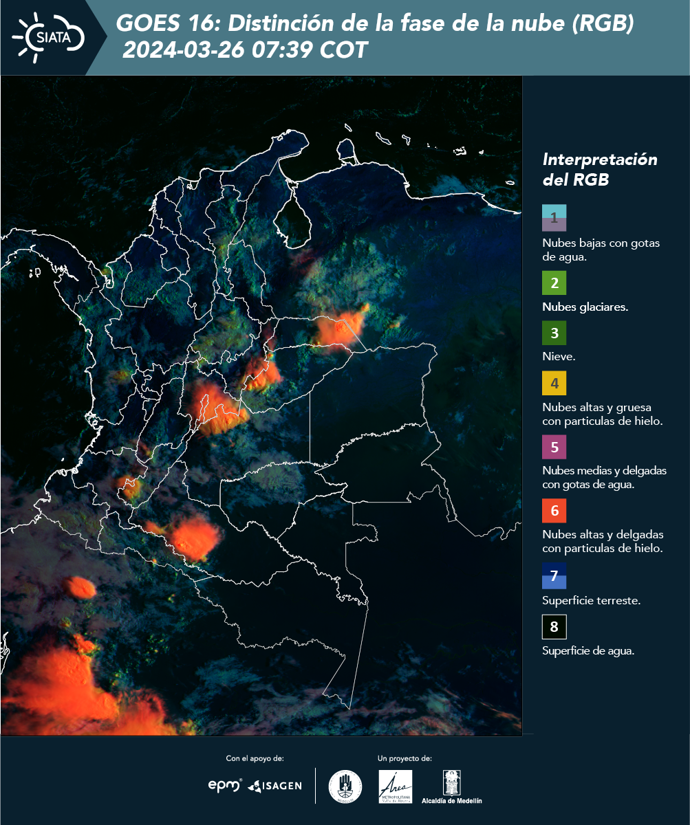Click the GOES 16 satellite map of Colombia

[261, 406]
